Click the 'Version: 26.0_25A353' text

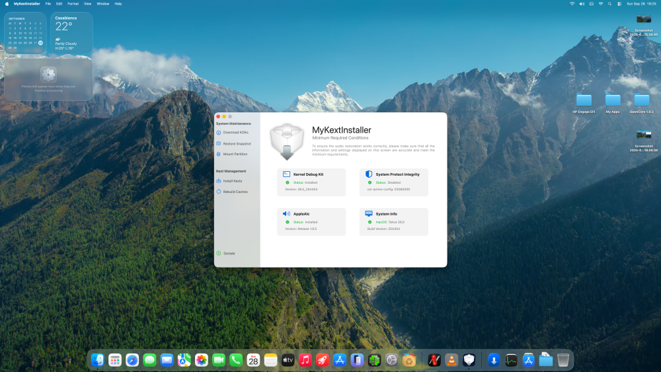[301, 189]
